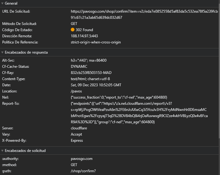220x175 pixels.
Task: Collapse the Encabezados de respuesta section
Action: (x=2, y=52)
